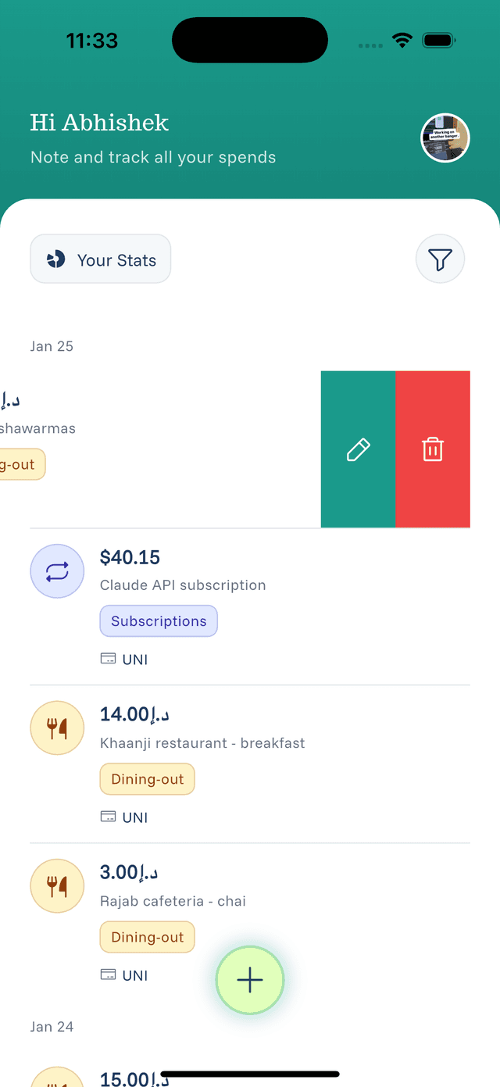Select the Dining-out tag on Rajab cafeteria entry
Screen dimensions: 500x1087
tap(147, 936)
